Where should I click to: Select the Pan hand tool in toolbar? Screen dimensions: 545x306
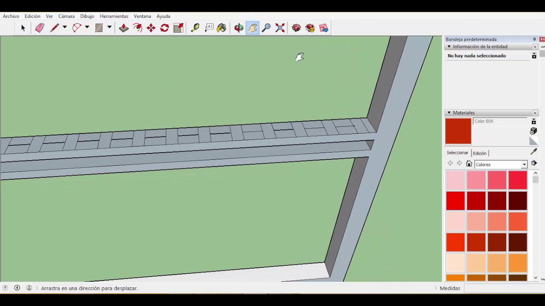point(252,28)
